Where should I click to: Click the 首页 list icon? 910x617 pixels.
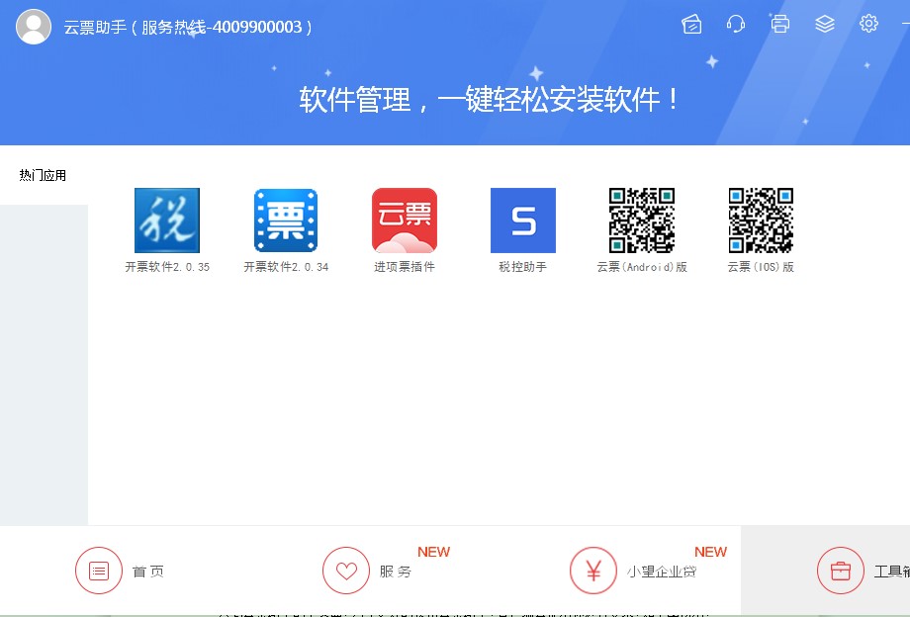[x=99, y=571]
